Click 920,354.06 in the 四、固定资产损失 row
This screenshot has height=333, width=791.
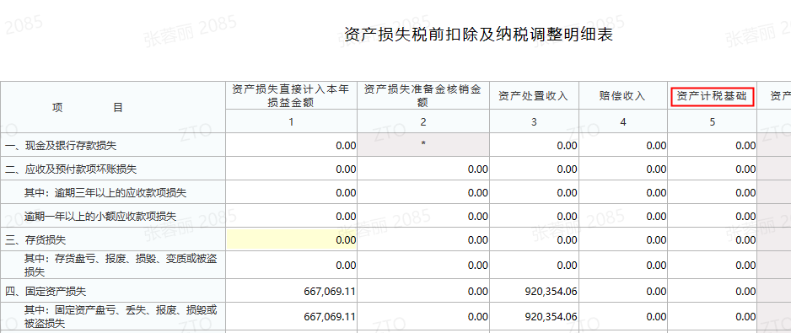click(x=552, y=291)
